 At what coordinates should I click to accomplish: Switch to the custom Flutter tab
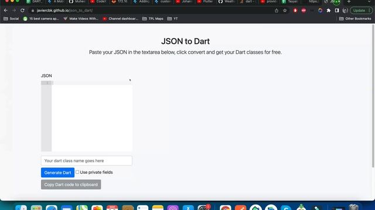pyautogui.click(x=162, y=2)
